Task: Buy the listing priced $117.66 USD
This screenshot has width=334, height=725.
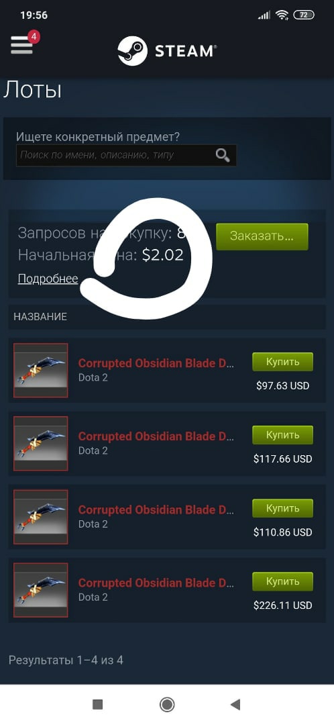Action: [283, 435]
